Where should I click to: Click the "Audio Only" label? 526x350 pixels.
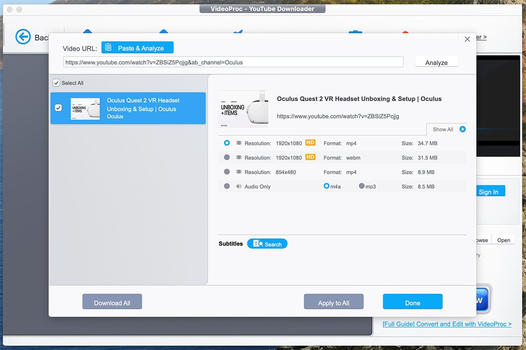tap(258, 186)
